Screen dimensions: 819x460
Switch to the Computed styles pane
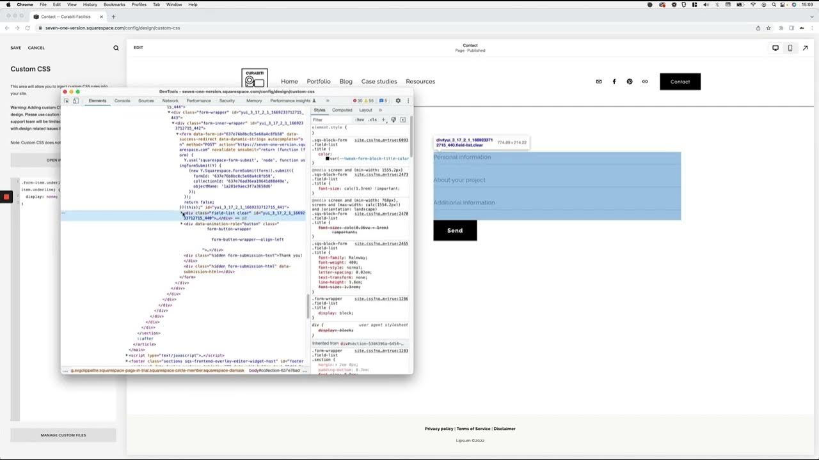coord(342,110)
